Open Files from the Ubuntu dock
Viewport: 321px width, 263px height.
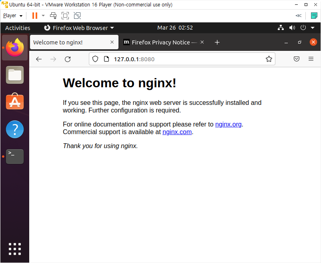[15, 75]
